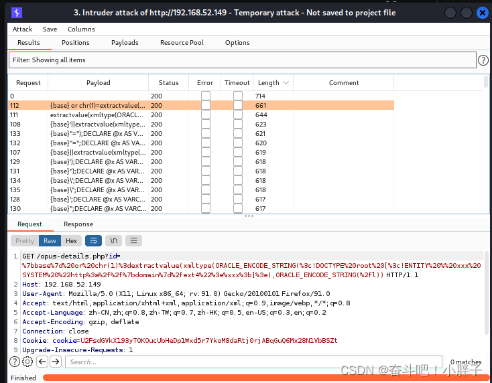492x383 pixels.
Task: Open the Save menu
Action: (x=50, y=29)
